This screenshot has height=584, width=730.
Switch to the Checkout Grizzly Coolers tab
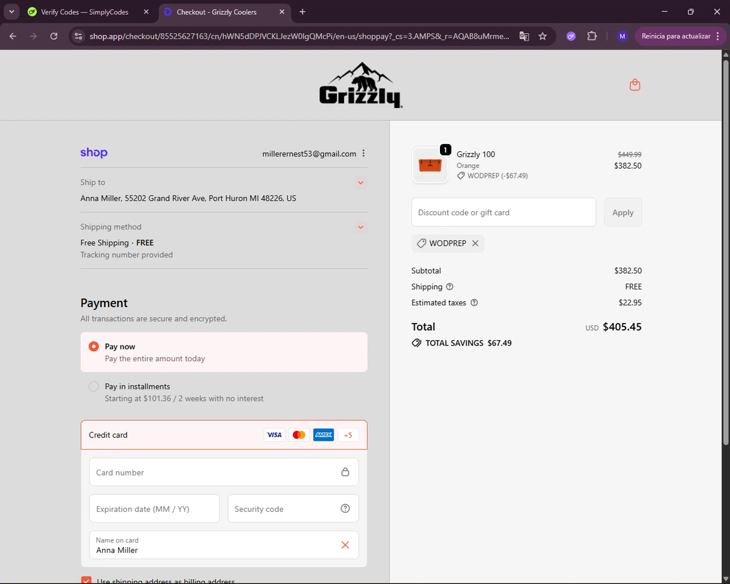(217, 12)
